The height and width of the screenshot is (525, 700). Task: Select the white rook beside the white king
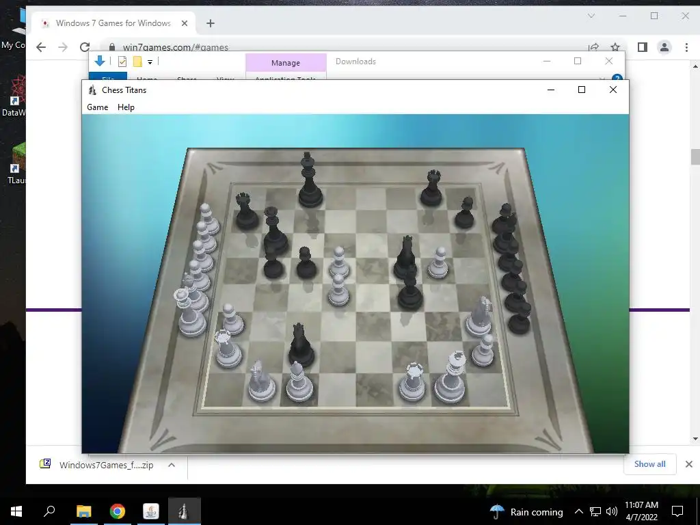point(412,381)
